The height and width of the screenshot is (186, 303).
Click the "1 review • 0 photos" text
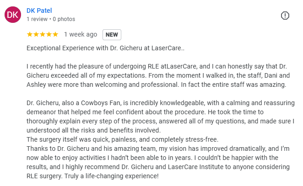point(51,19)
